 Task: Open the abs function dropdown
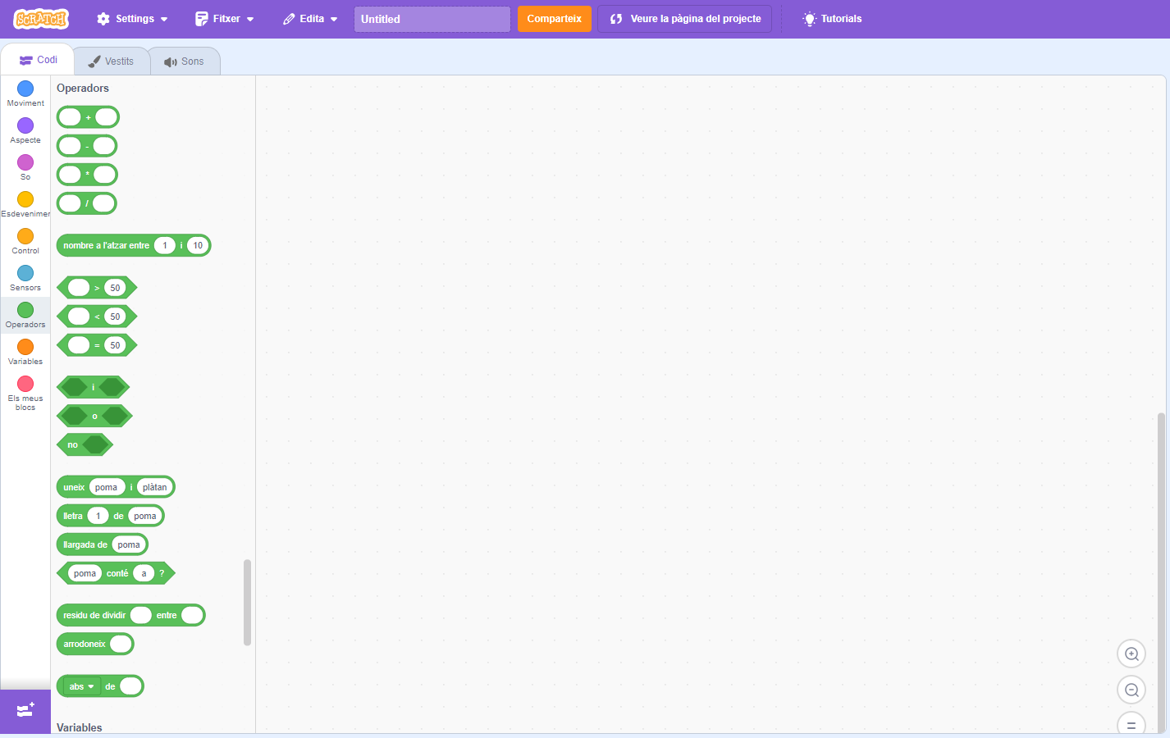coord(81,686)
